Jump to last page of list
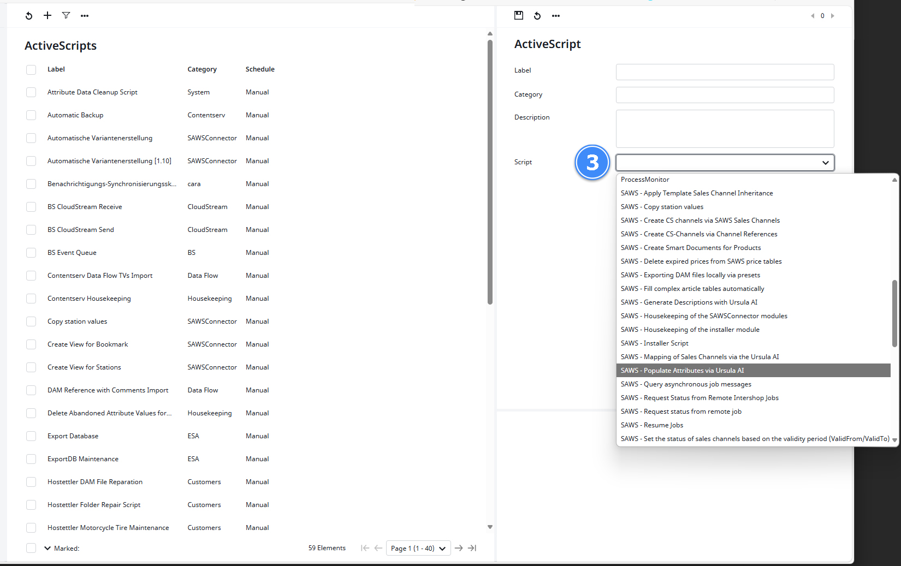901x566 pixels. [x=472, y=548]
